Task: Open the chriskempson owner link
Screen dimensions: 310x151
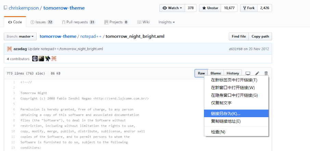Action: 24,8
